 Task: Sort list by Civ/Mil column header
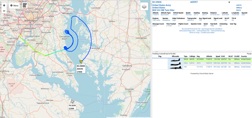point(237,57)
